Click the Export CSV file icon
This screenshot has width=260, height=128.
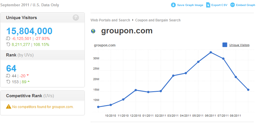tap(208, 5)
